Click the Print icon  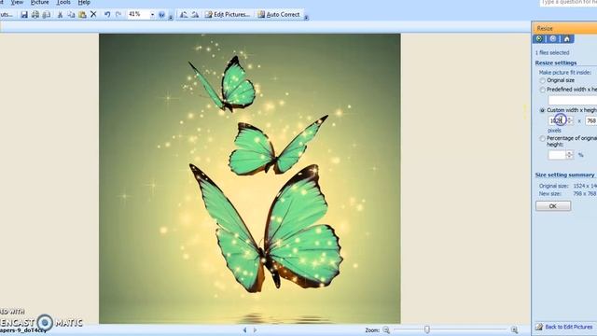click(x=35, y=15)
